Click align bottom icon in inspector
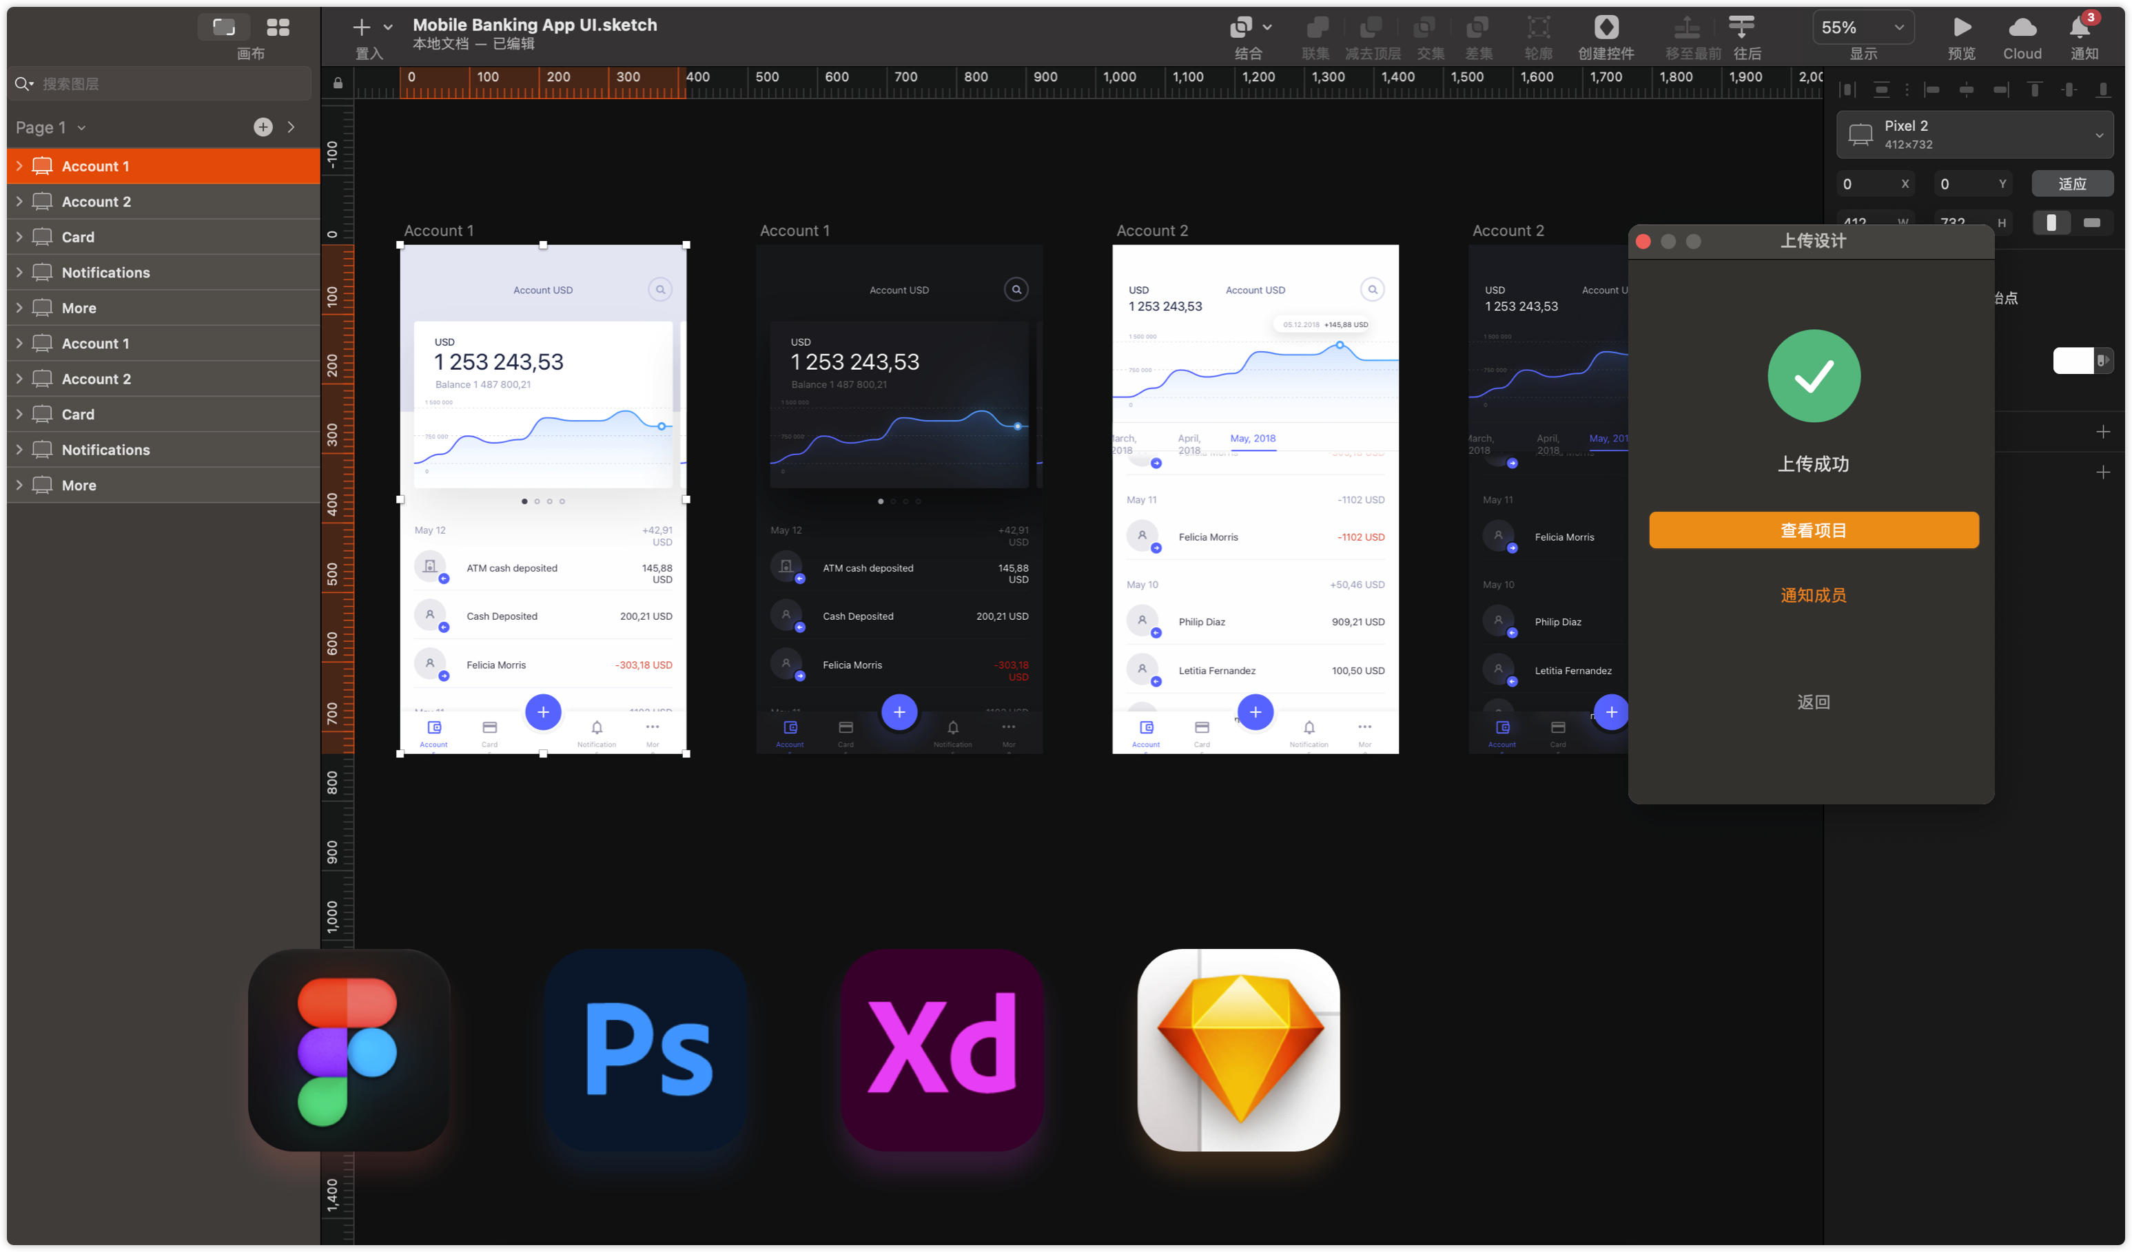This screenshot has width=2132, height=1252. (2103, 90)
